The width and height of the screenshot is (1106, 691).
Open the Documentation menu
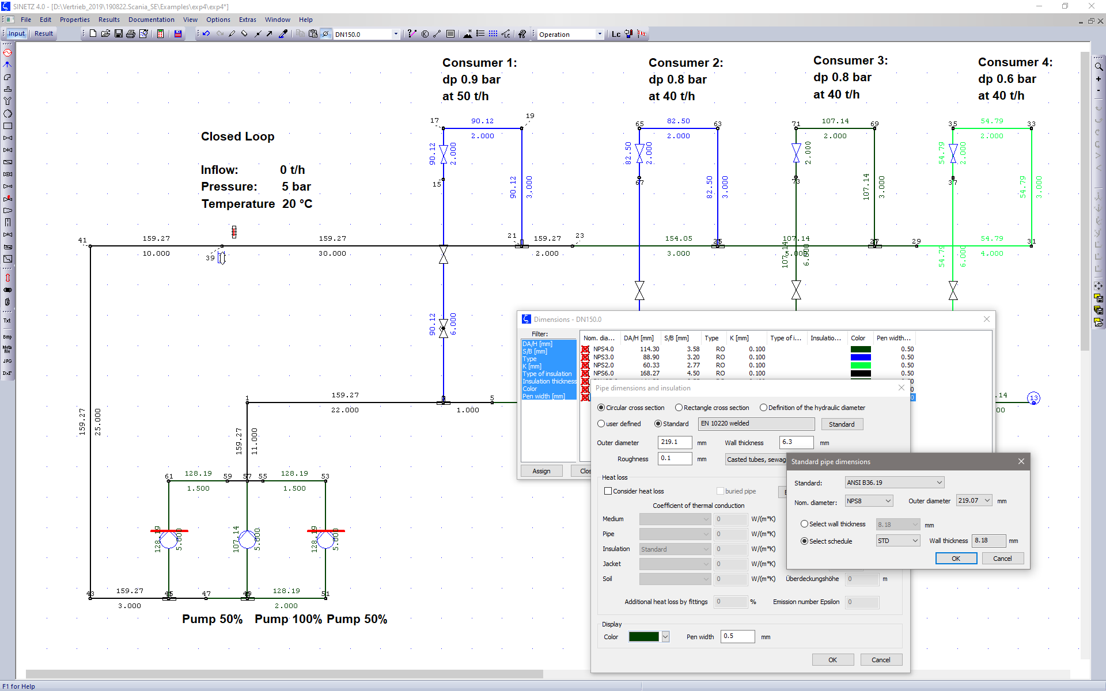[151, 20]
